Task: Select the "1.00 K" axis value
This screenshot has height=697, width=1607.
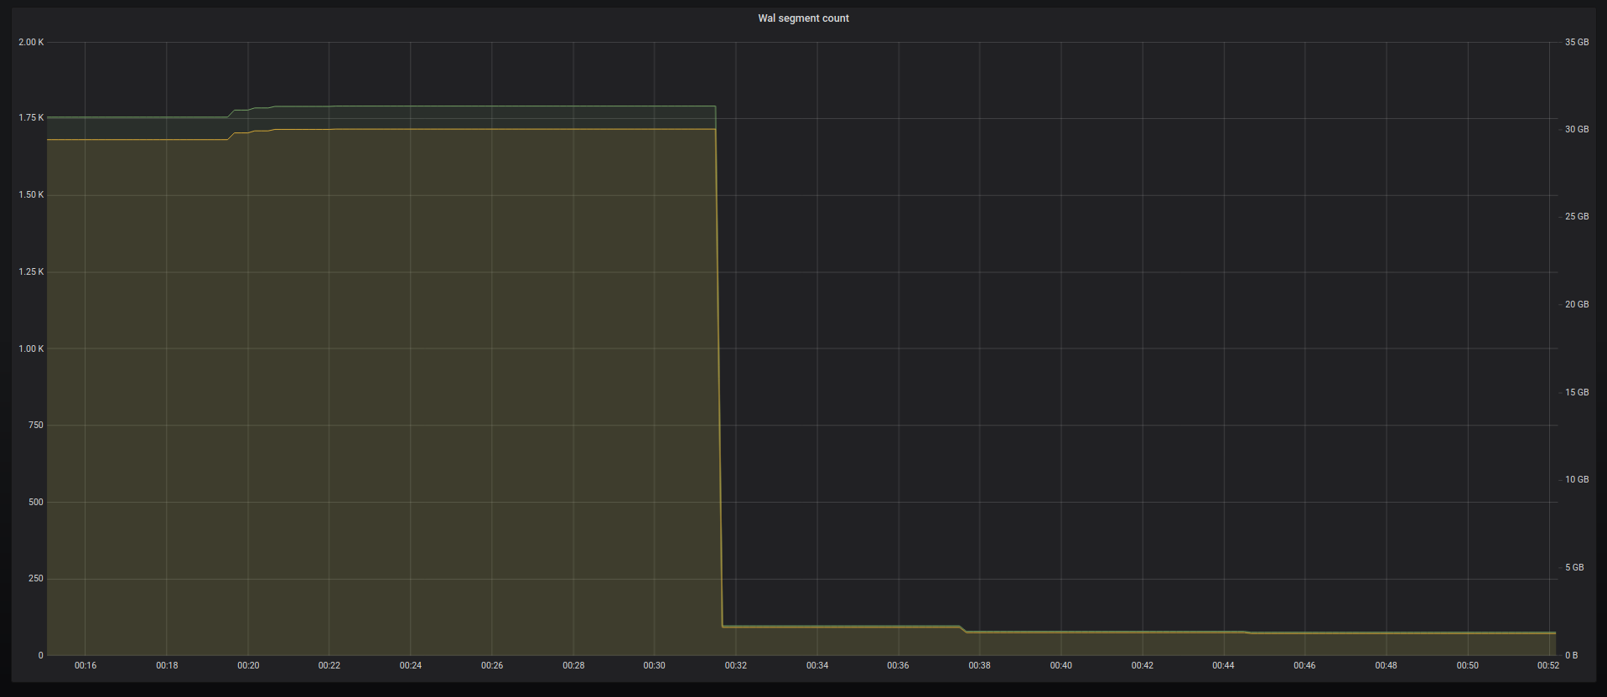Action: (31, 349)
